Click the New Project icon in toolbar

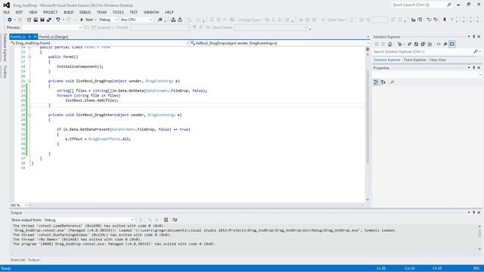click(x=29, y=20)
